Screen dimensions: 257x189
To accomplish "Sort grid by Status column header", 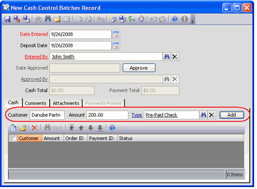I will click(181, 138).
